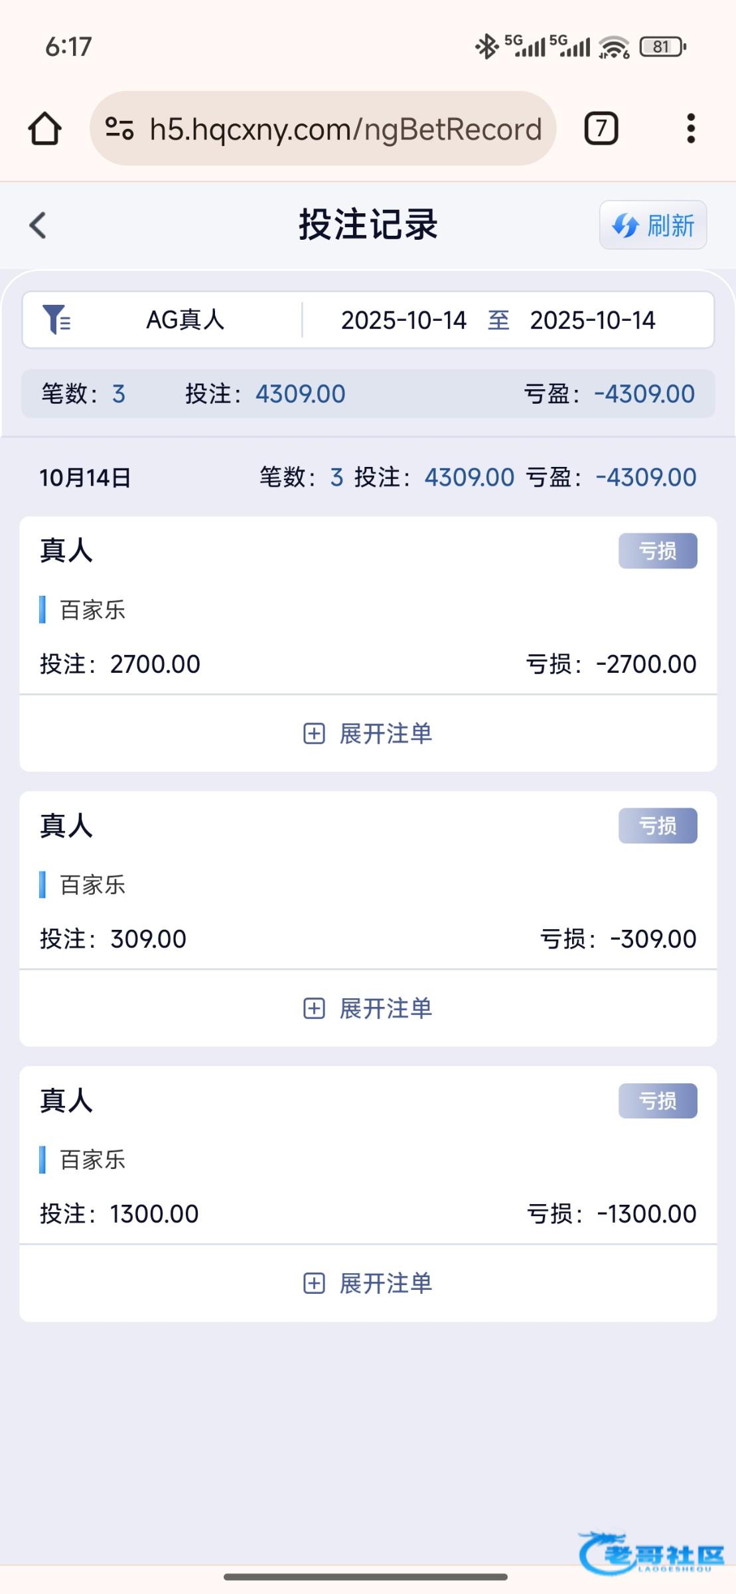The height and width of the screenshot is (1594, 736).
Task: Pick the start date 2025-10-14
Action: coord(404,320)
